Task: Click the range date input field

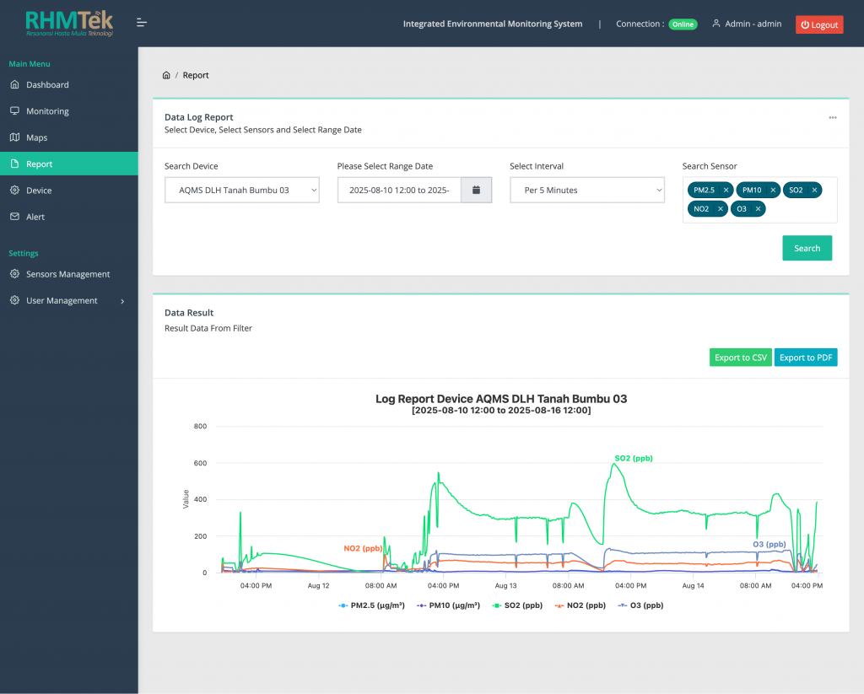Action: pos(399,191)
